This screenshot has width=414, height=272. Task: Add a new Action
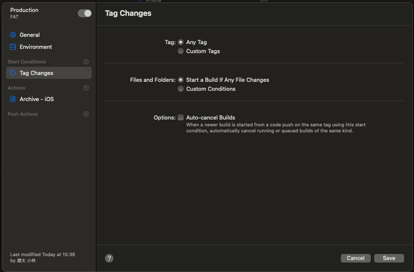coord(86,88)
